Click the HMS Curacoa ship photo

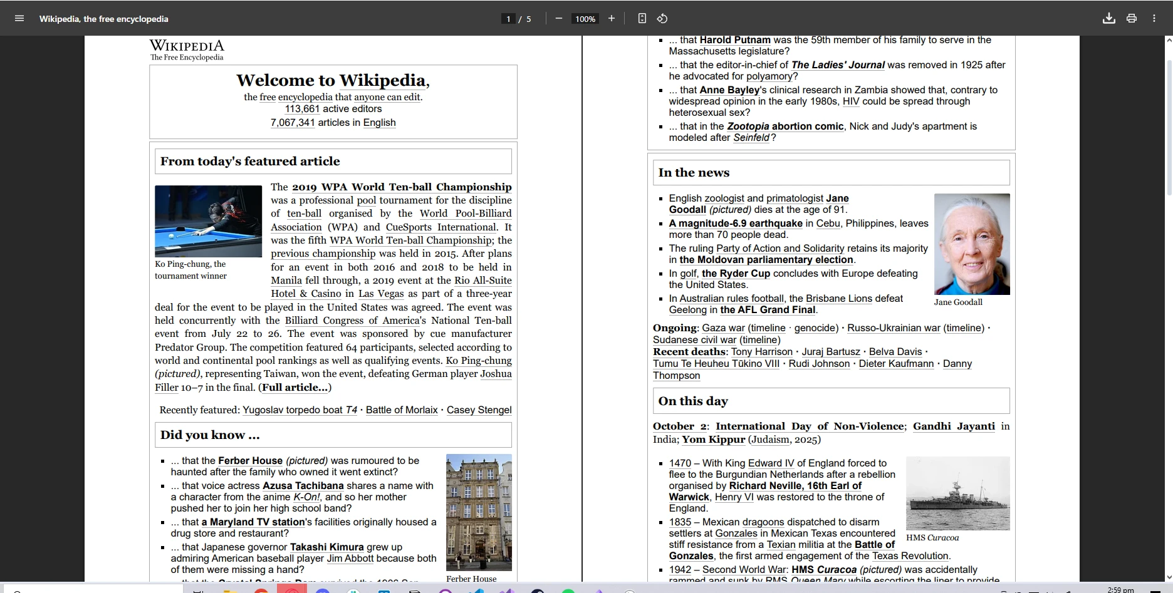click(x=957, y=493)
